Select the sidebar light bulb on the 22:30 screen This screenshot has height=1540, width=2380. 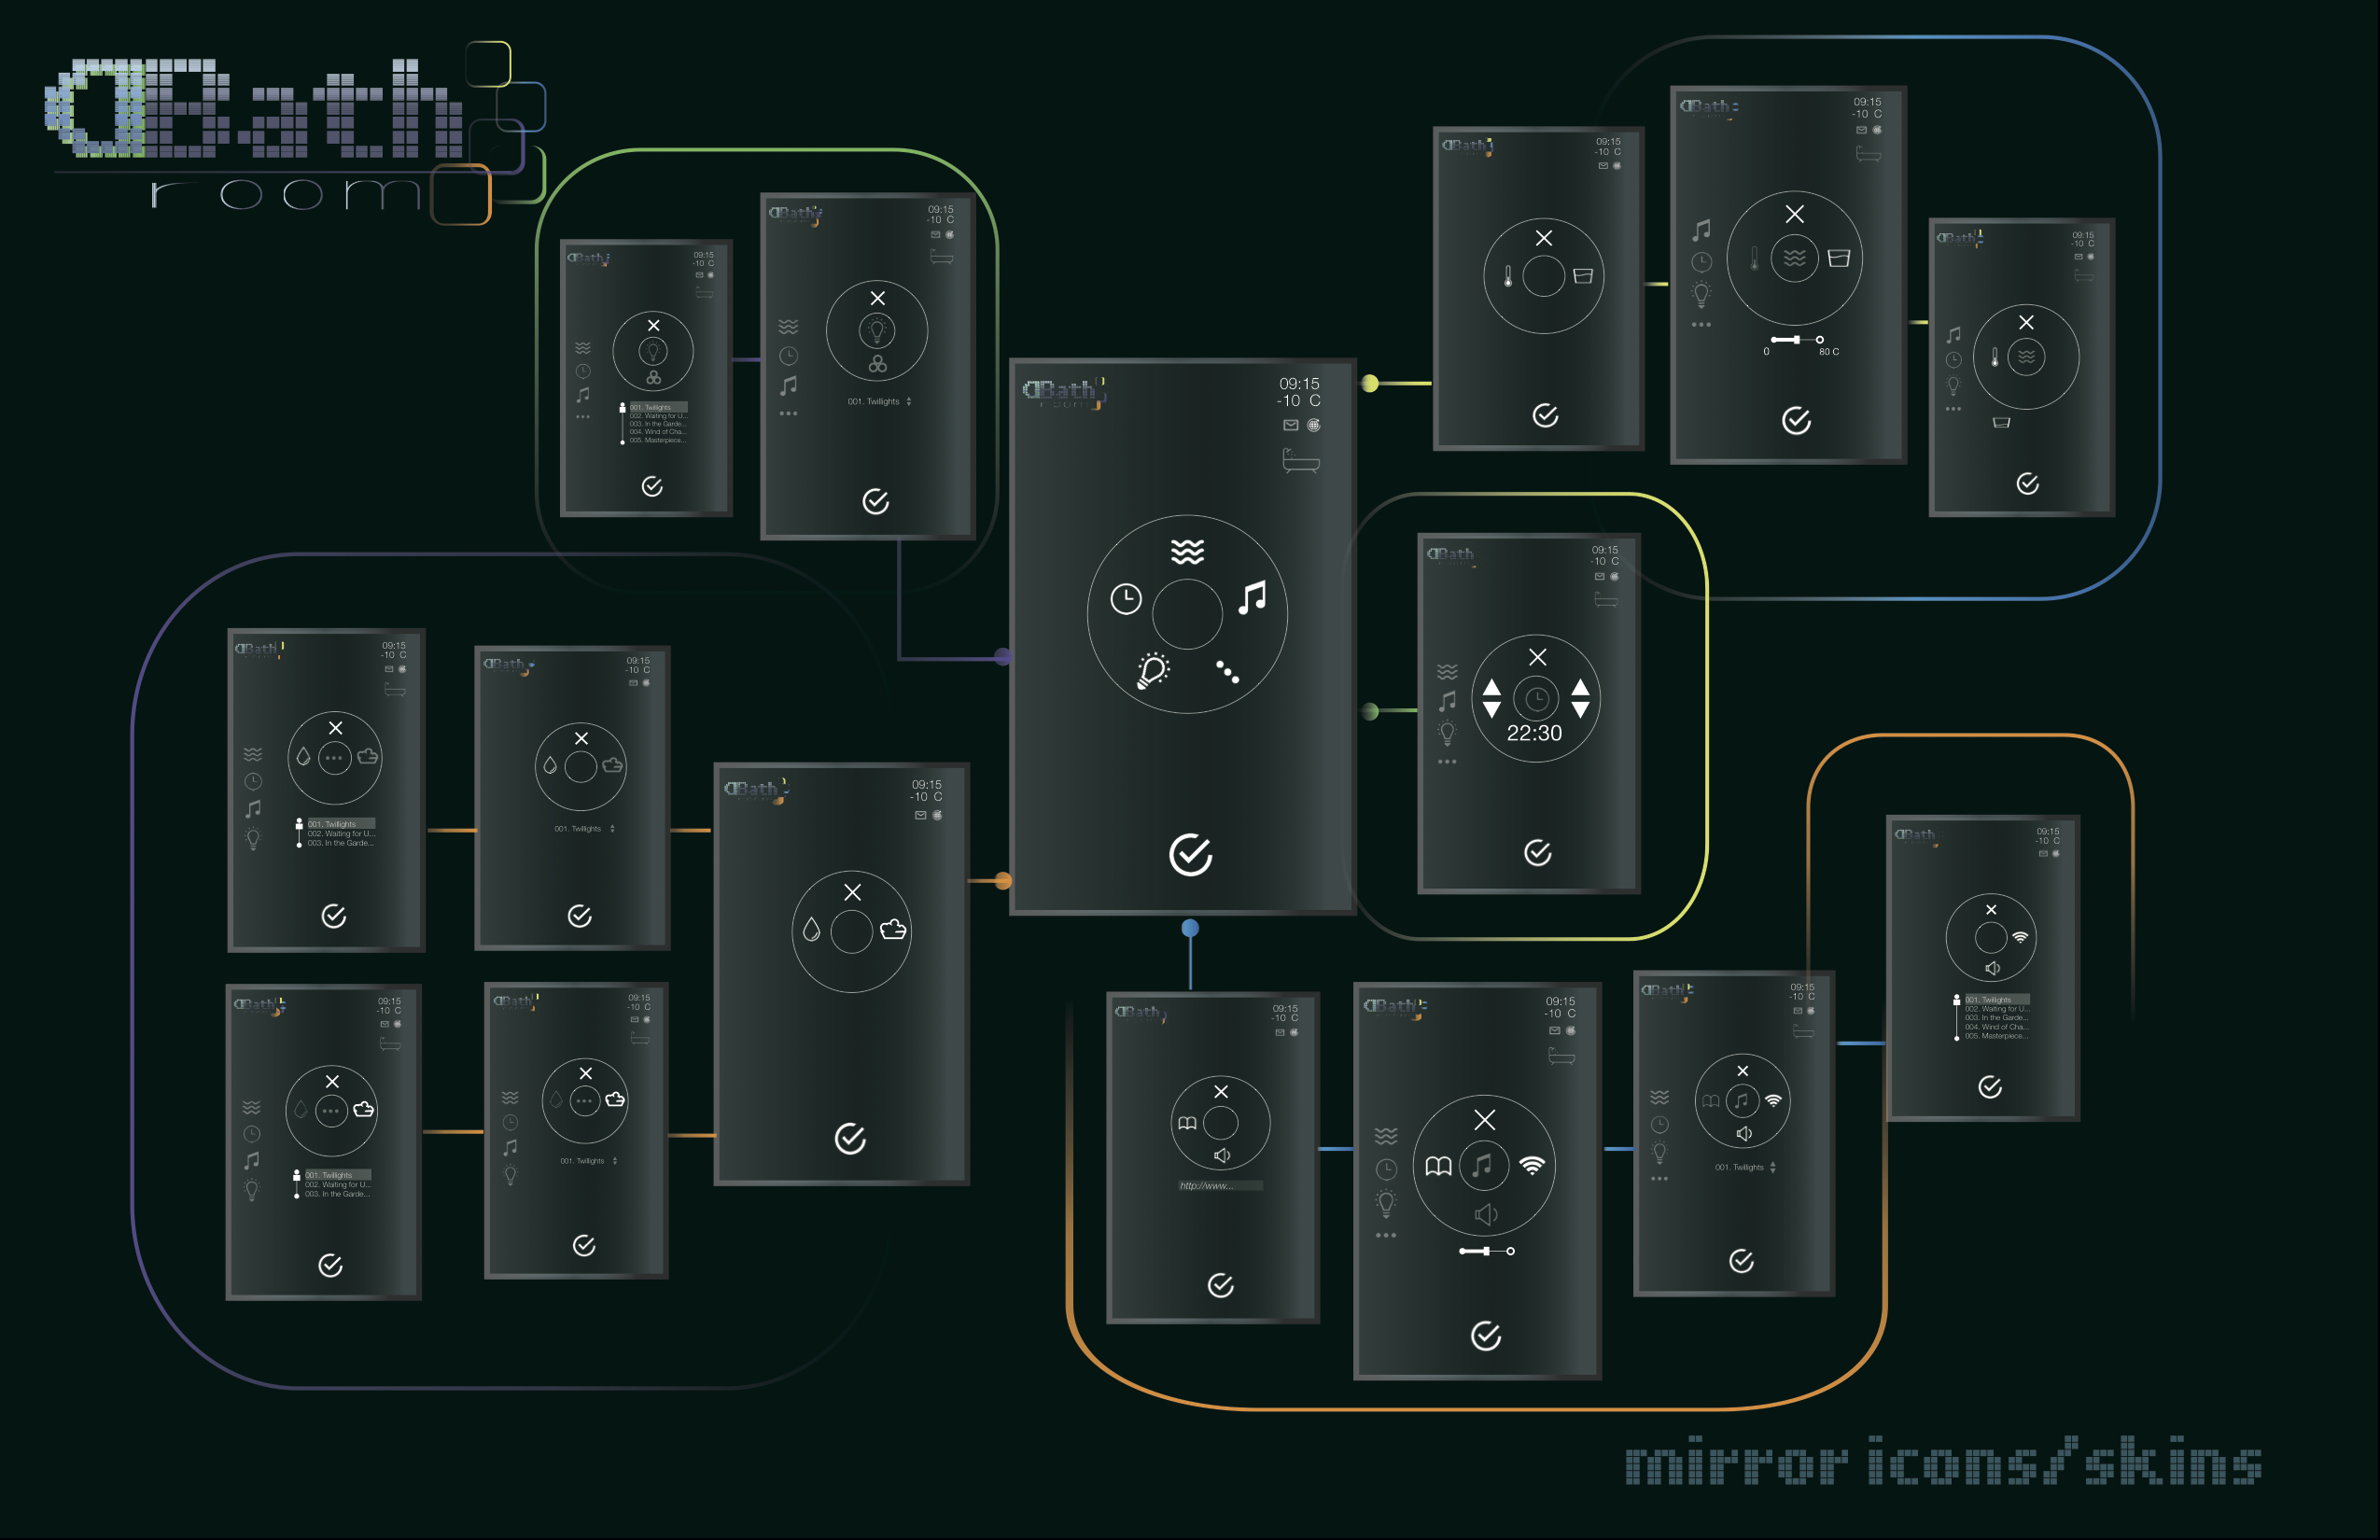[x=1447, y=733]
